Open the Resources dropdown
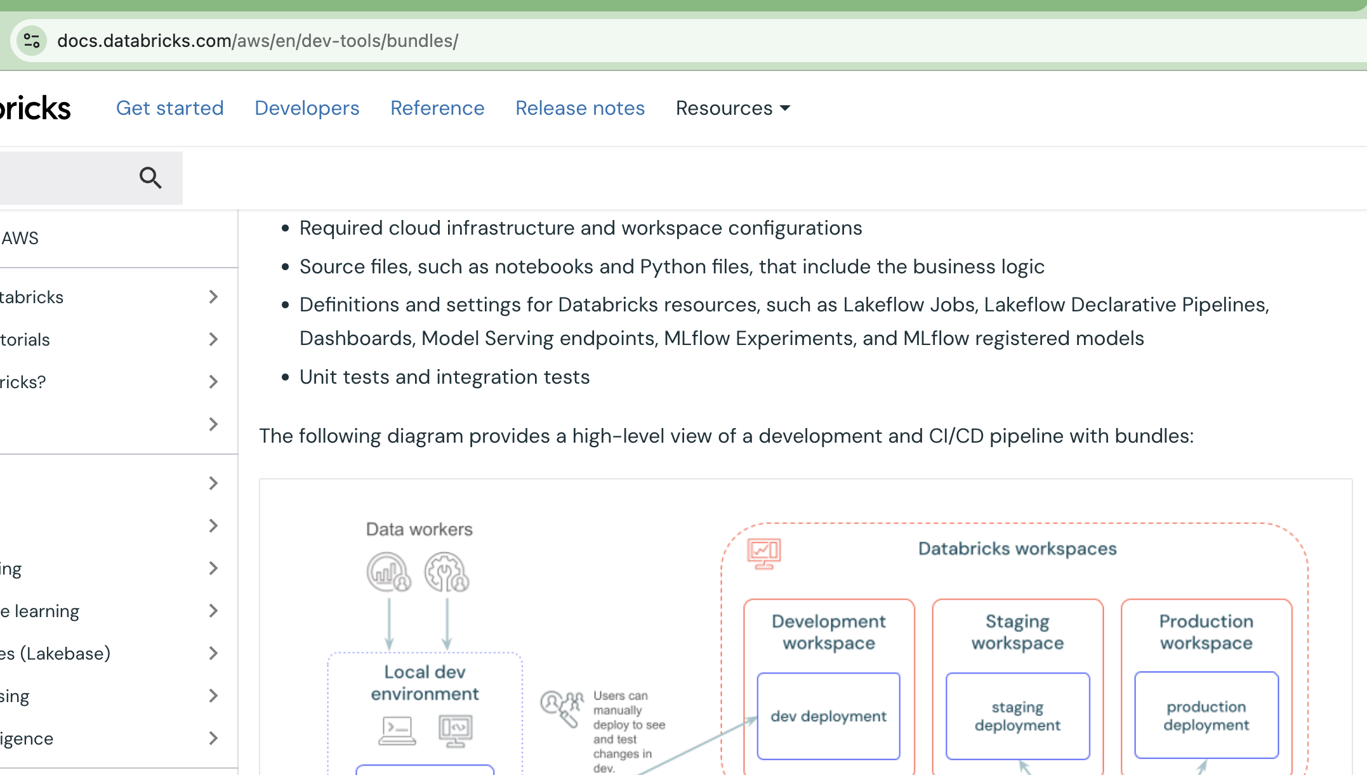 pos(732,108)
